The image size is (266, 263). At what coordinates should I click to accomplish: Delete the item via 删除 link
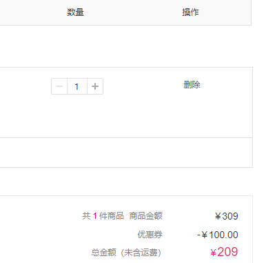coord(192,85)
